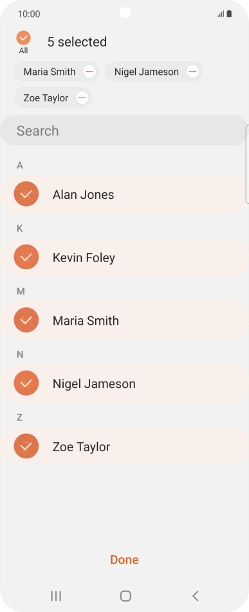Uncheck Zoe Taylor contact checkmark

[x=26, y=447]
